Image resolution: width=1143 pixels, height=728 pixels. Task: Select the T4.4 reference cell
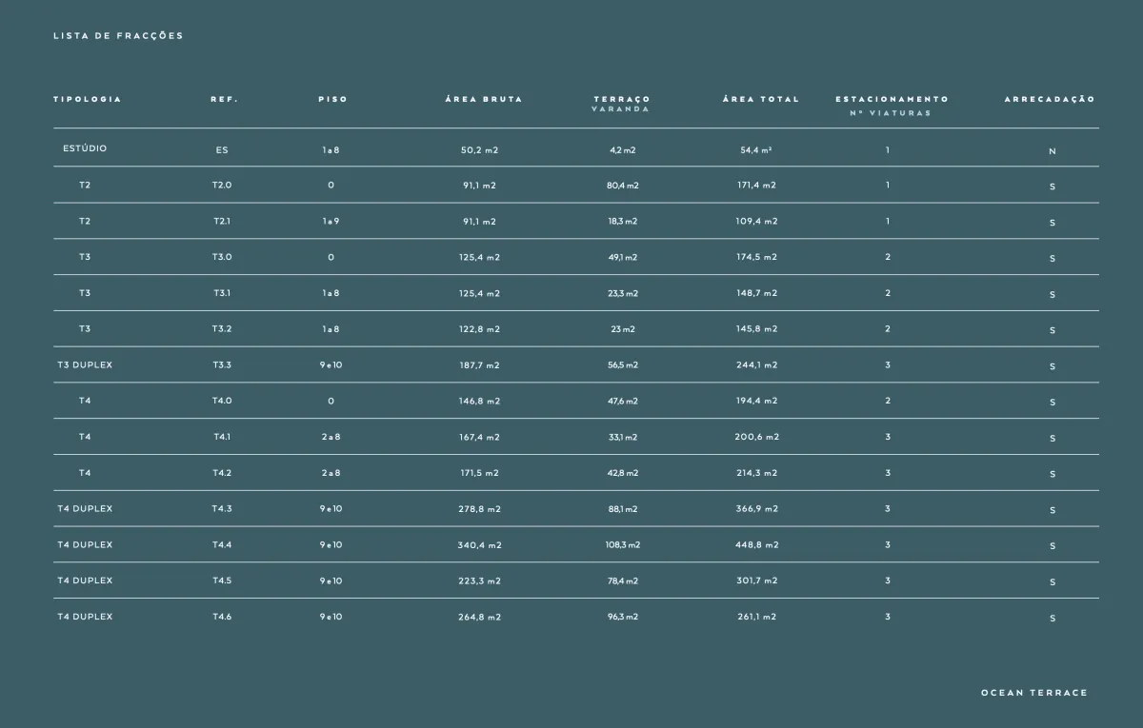pos(222,544)
